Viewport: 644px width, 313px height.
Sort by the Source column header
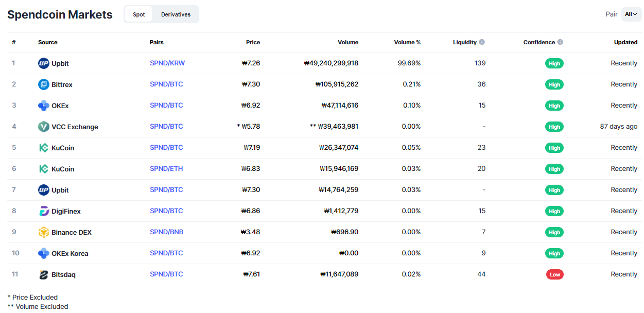[48, 42]
